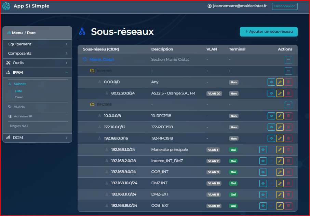Expand the DCIM menu section
The height and width of the screenshot is (216, 310).
37,138
